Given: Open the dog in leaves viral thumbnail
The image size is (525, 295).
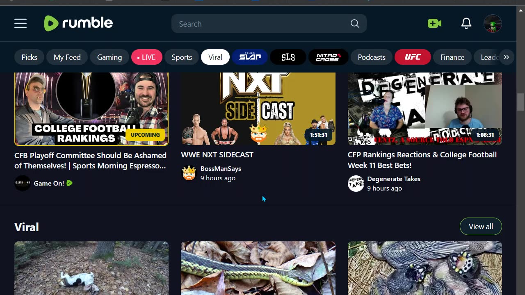Looking at the screenshot, I should pos(91,268).
